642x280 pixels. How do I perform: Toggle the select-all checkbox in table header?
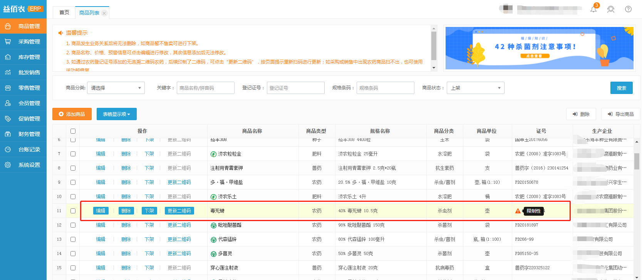(73, 131)
